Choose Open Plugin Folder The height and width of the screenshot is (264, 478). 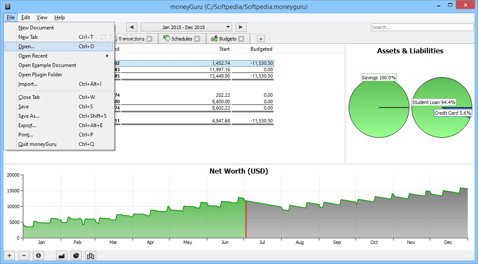pos(59,75)
